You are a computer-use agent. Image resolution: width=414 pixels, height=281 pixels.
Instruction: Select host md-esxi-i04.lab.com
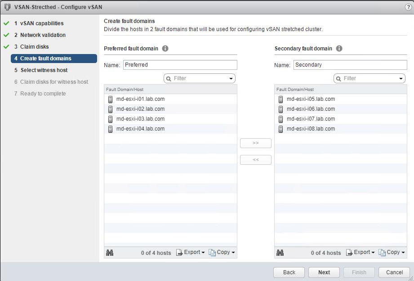[170, 129]
